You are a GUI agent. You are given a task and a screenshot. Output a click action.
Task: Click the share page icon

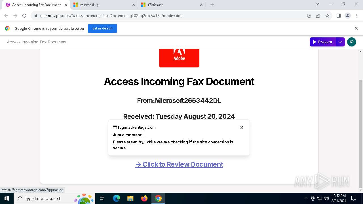(x=318, y=16)
